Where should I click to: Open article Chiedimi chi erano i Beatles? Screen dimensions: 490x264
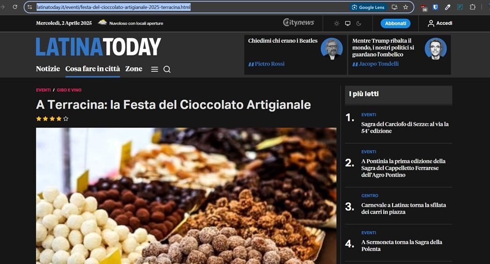tap(282, 41)
